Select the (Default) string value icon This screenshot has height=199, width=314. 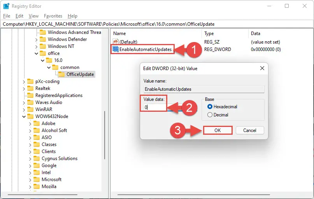[x=116, y=42]
